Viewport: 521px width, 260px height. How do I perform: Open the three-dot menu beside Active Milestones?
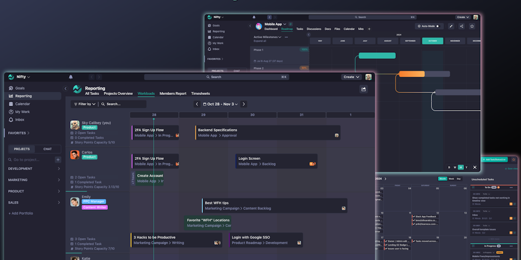286,37
